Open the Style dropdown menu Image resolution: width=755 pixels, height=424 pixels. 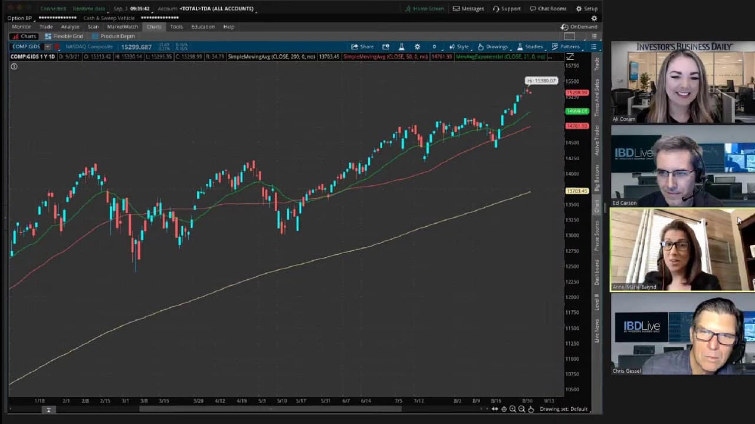[x=459, y=47]
